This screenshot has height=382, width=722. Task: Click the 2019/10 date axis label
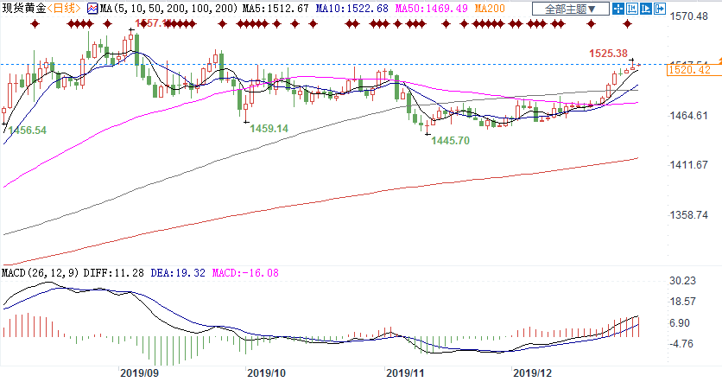(266, 373)
